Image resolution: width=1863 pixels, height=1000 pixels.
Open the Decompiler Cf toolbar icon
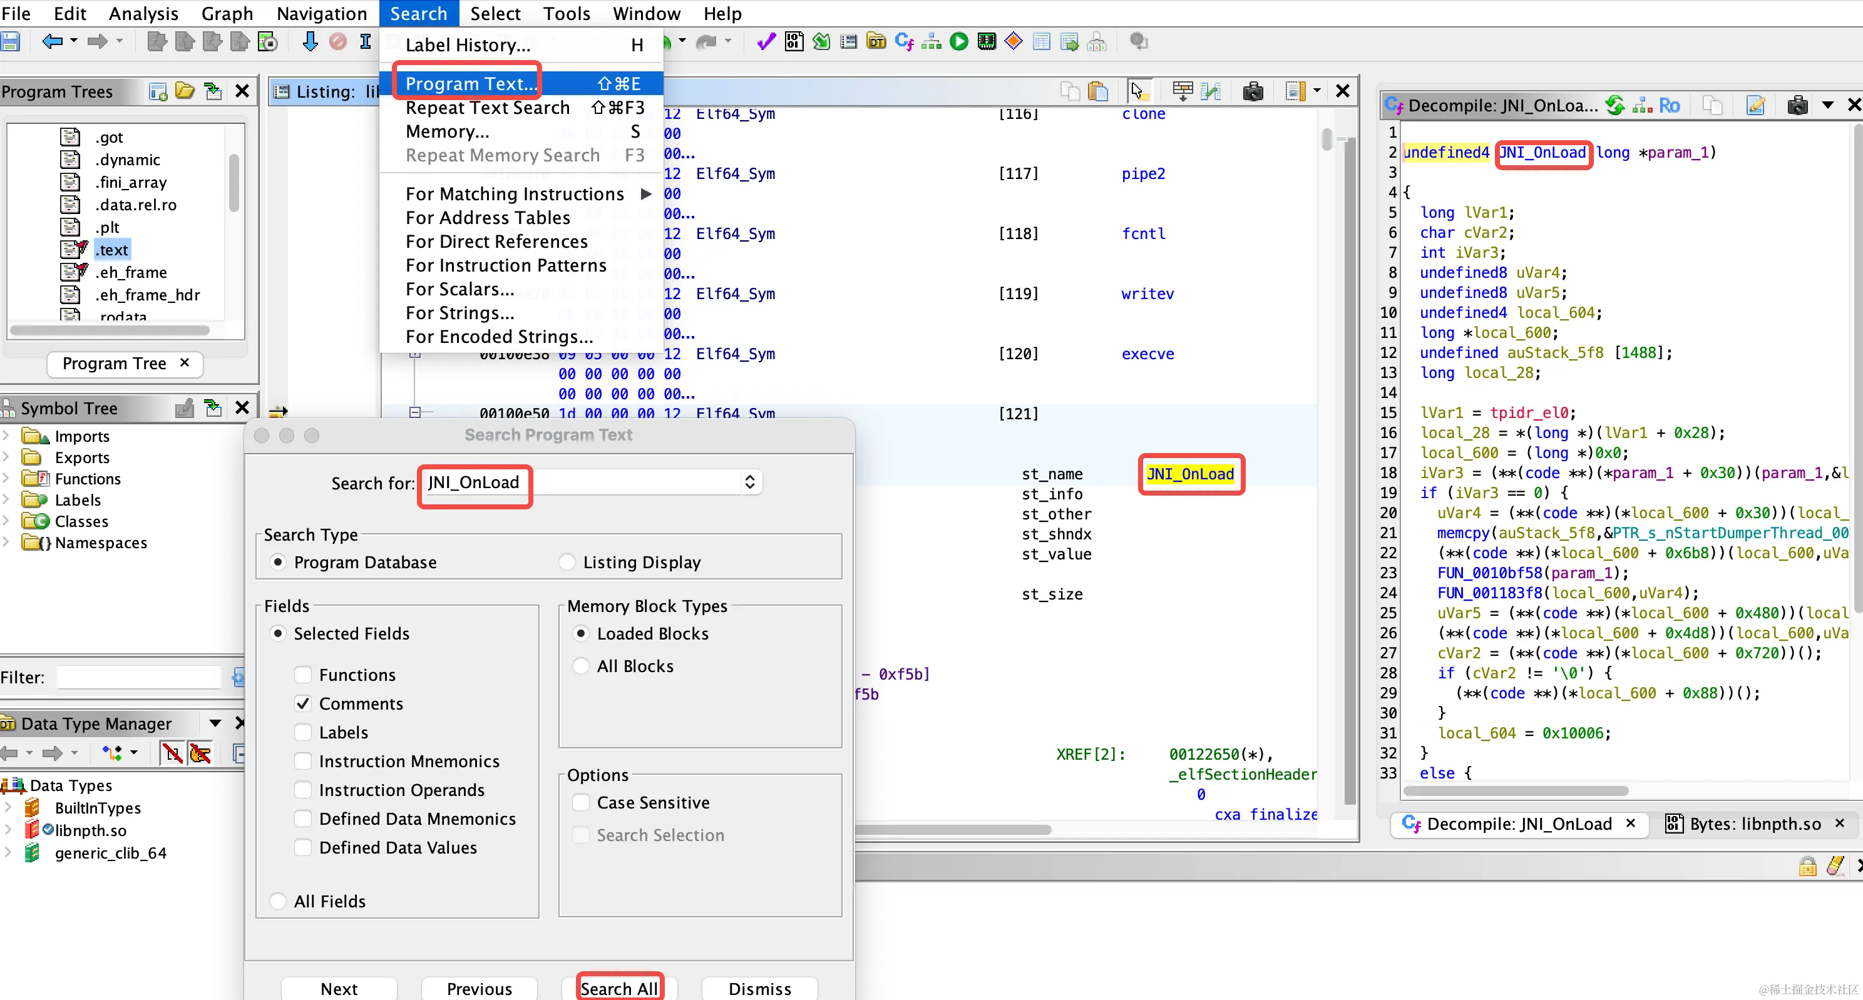click(x=904, y=42)
